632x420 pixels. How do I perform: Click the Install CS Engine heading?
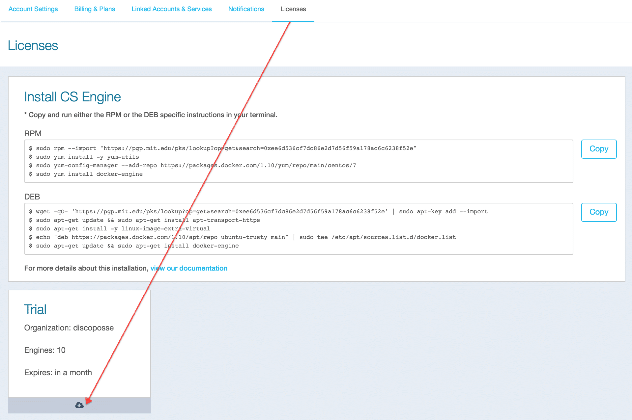(x=72, y=97)
